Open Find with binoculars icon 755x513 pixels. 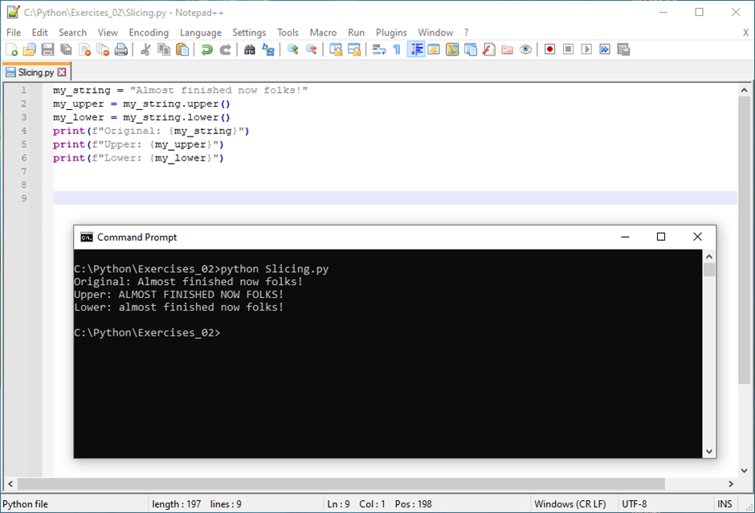click(x=250, y=50)
